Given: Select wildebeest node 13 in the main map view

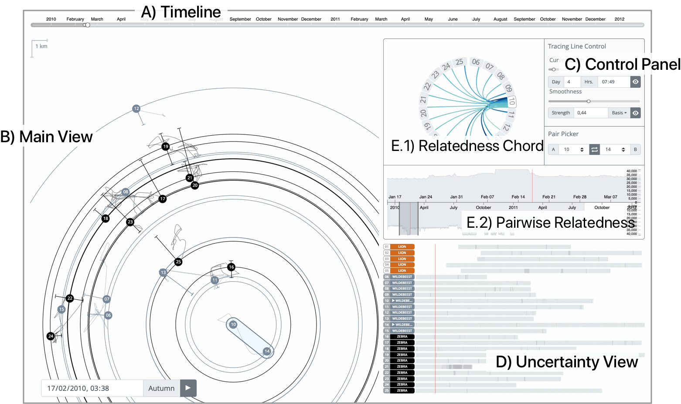Looking at the screenshot, I should click(163, 273).
